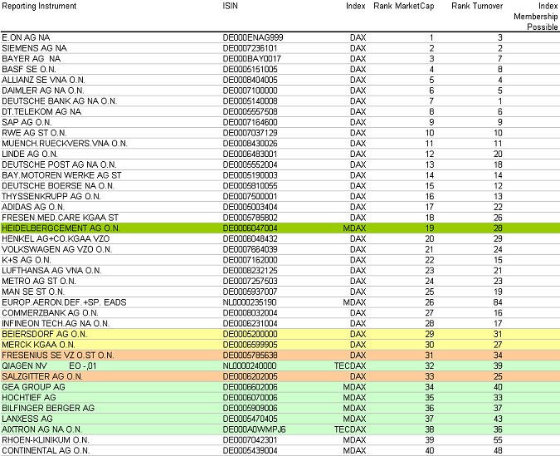The width and height of the screenshot is (560, 456).
Task: Click DT.TELEKOM AG NA cell
Action: pos(41,111)
